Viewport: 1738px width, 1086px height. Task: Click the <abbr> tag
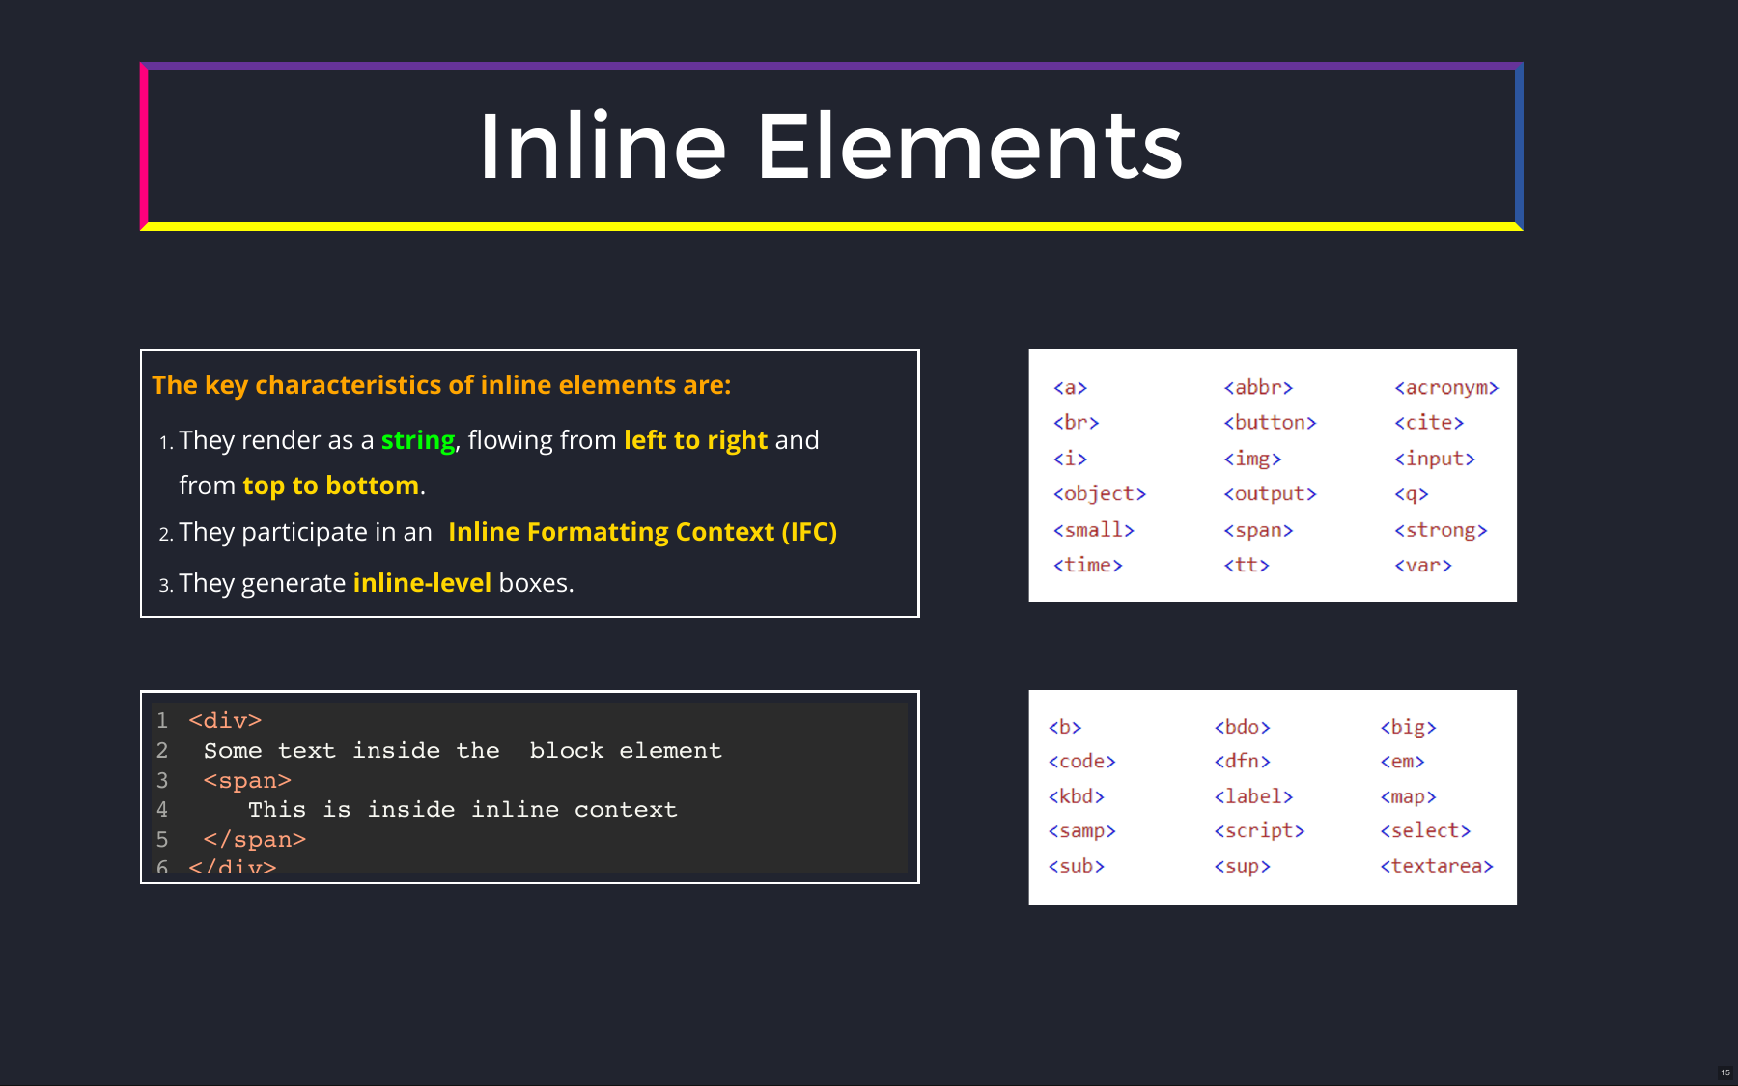coord(1258,387)
